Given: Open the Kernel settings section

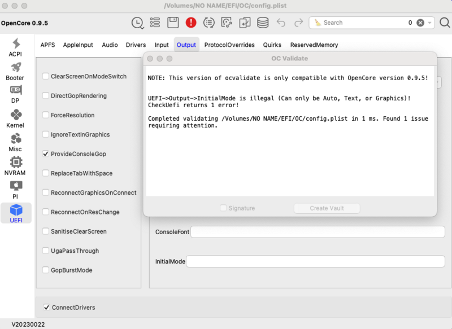Looking at the screenshot, I should coord(15,120).
